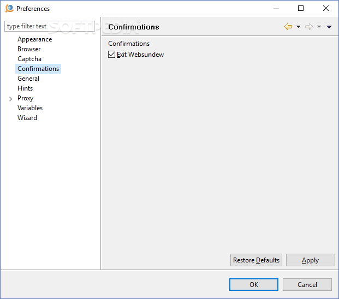This screenshot has width=339, height=299.
Task: Select the Proxy tree item
Action: coord(25,98)
